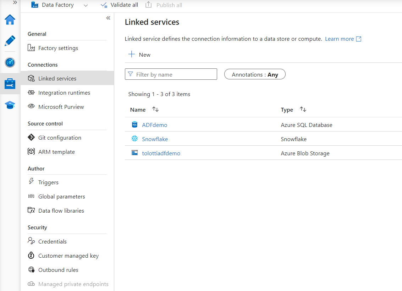The width and height of the screenshot is (402, 291).
Task: Create a New linked service
Action: coord(139,55)
